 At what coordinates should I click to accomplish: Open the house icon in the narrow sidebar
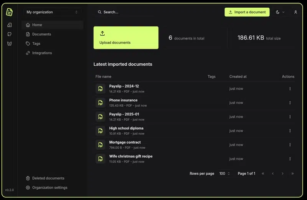point(9,25)
